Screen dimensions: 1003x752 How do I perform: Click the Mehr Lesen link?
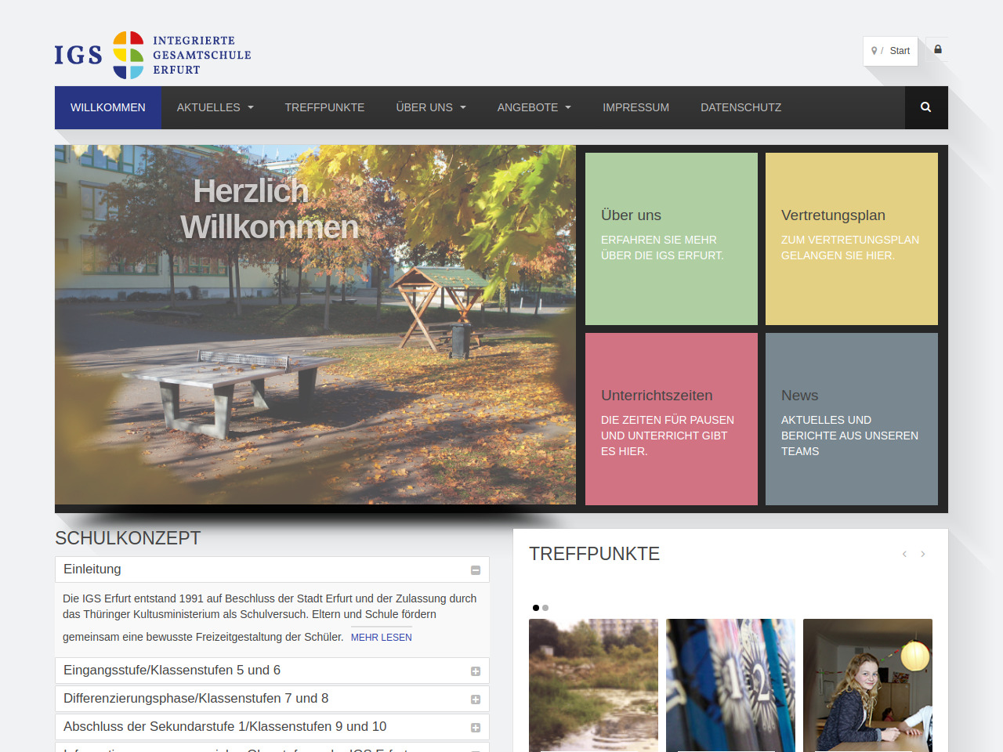[x=381, y=638]
